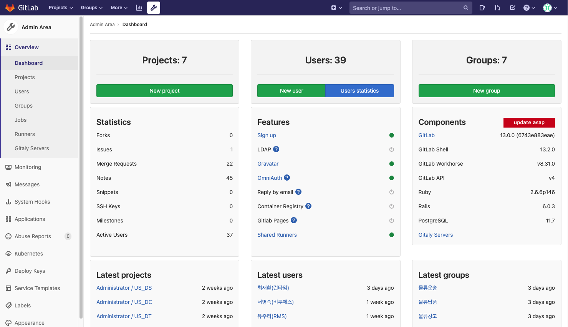Image resolution: width=568 pixels, height=327 pixels.
Task: Open instance statistics chart icon
Action: tap(139, 8)
